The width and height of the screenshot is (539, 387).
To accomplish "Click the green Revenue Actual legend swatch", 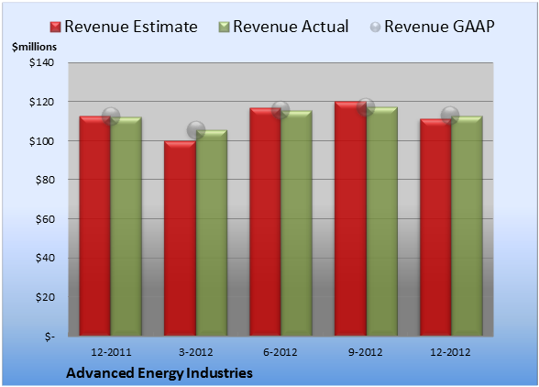I will tap(224, 28).
